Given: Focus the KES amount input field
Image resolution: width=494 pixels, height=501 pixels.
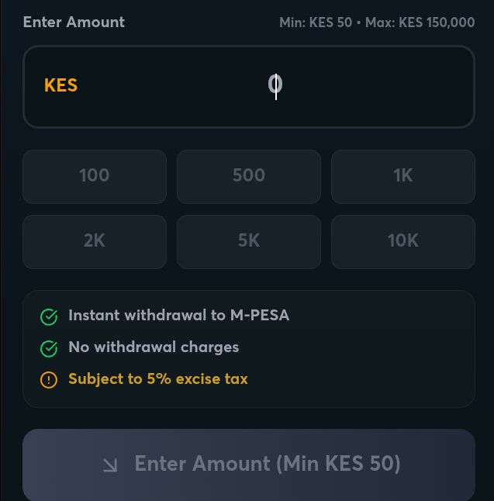Looking at the screenshot, I should (349, 86).
